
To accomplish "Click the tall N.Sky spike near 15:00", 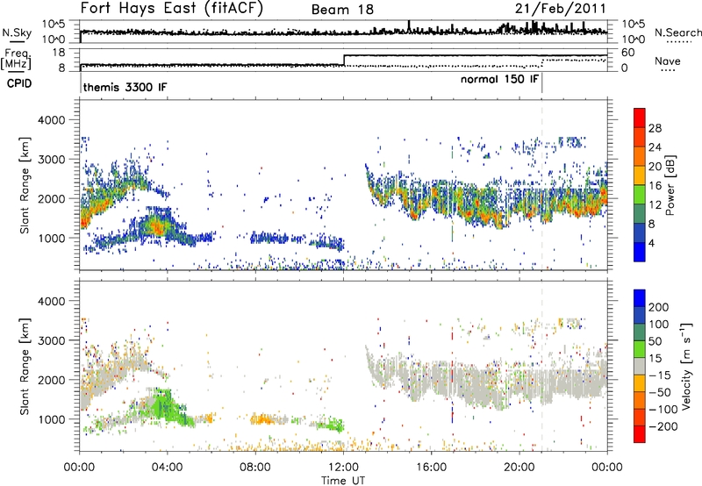I will pos(409,25).
